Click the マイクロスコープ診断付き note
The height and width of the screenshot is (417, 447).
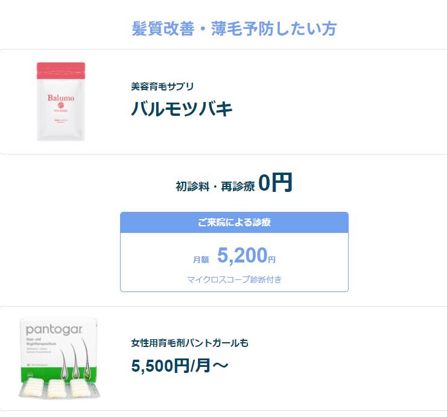pyautogui.click(x=234, y=279)
